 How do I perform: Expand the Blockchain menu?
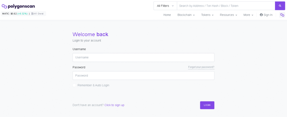point(186,15)
